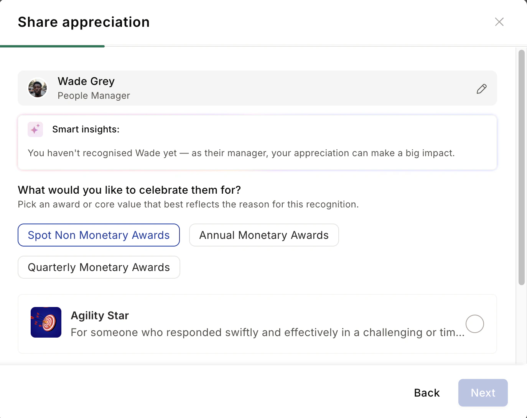
Task: Click the 'What would you like to celebrate' heading
Action: (x=129, y=190)
